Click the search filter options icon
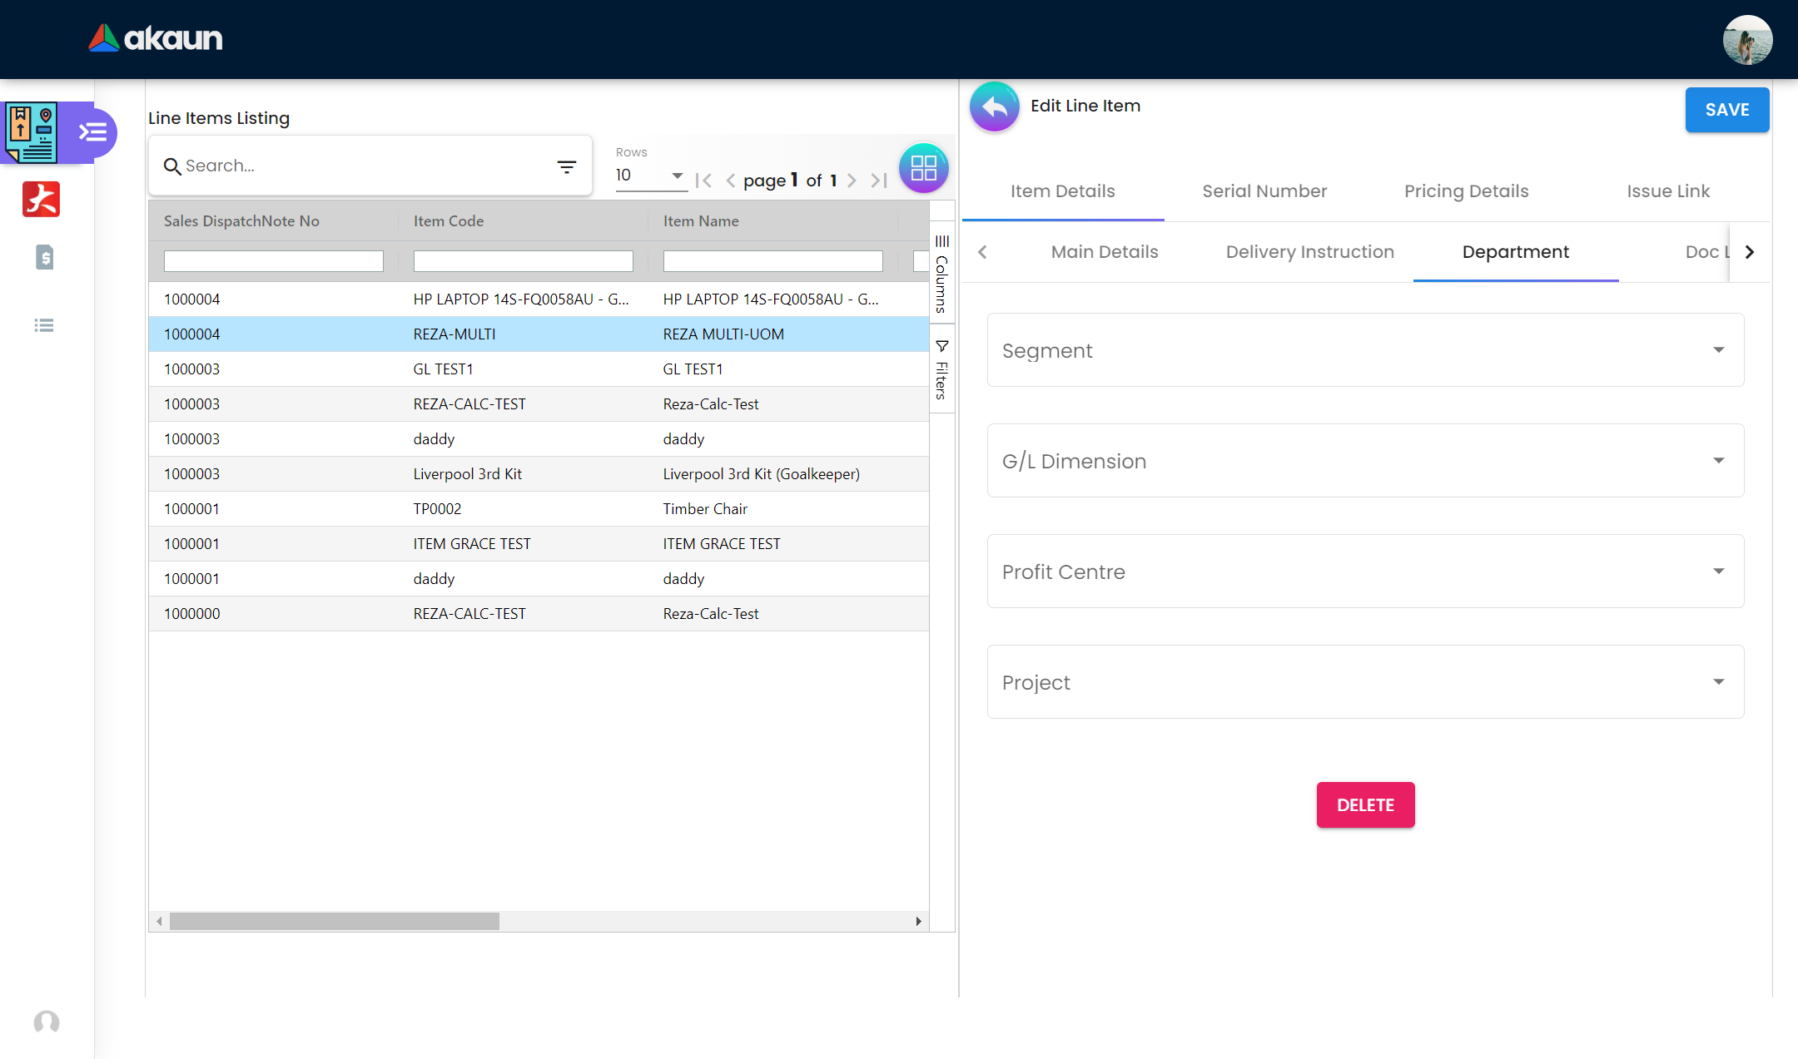The height and width of the screenshot is (1059, 1798). [x=566, y=167]
